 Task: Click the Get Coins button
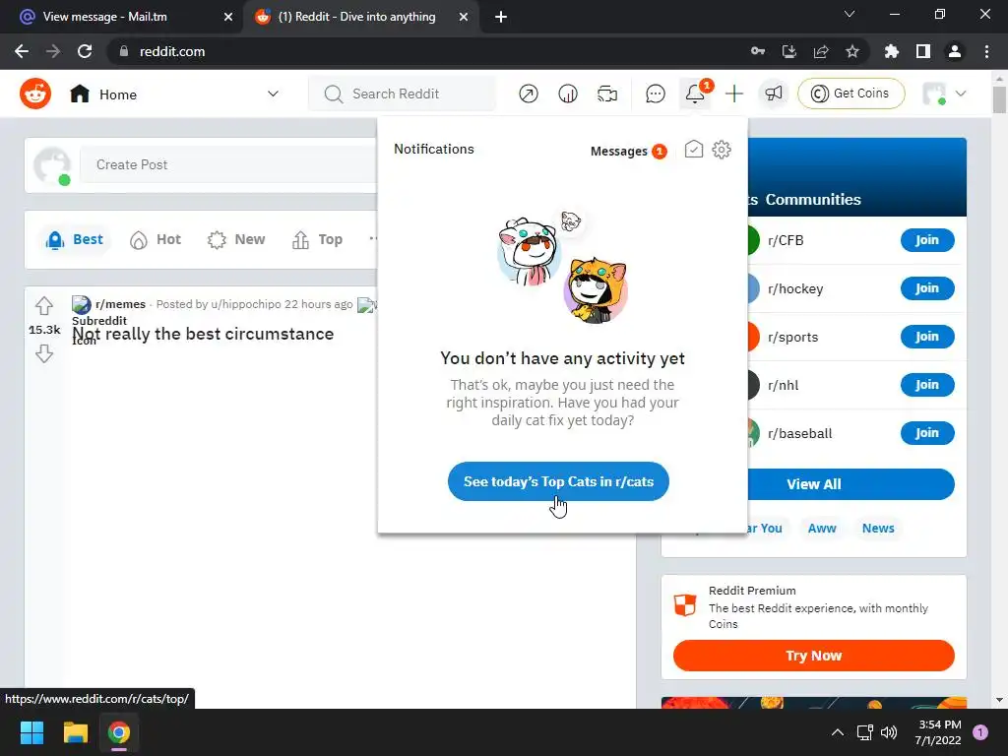(851, 94)
